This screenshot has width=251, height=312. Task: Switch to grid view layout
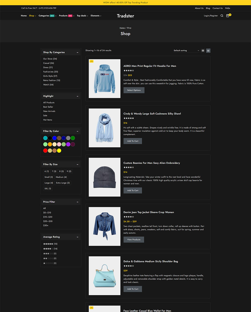(203, 50)
